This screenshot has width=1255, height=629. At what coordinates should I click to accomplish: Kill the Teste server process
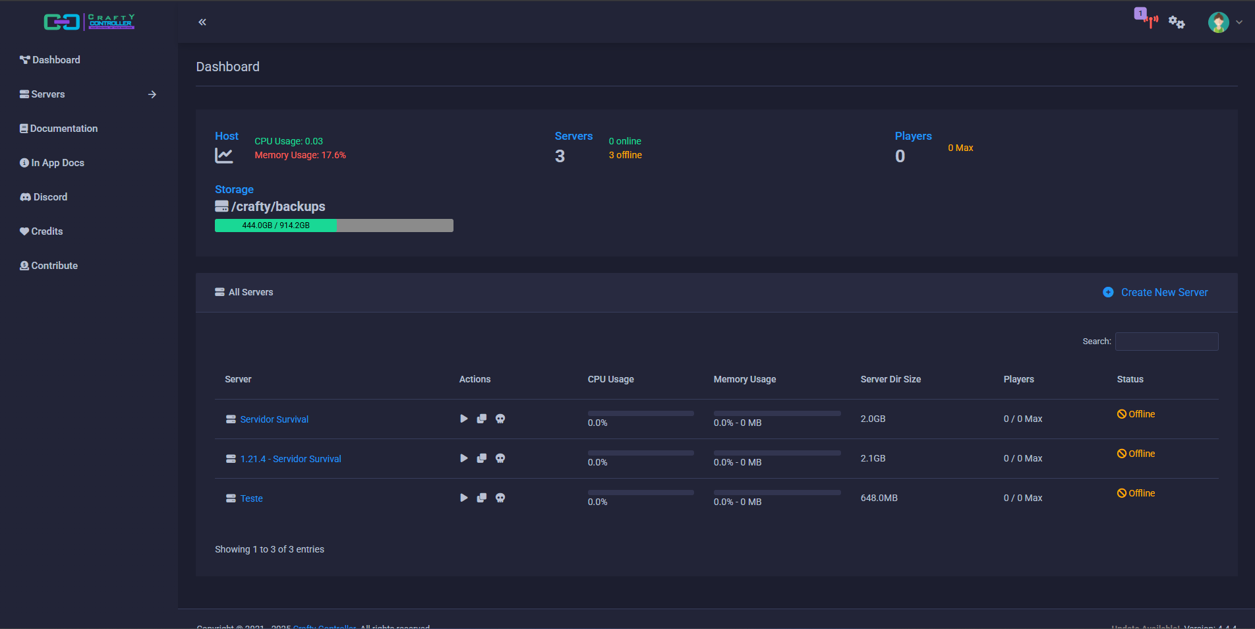pyautogui.click(x=500, y=498)
